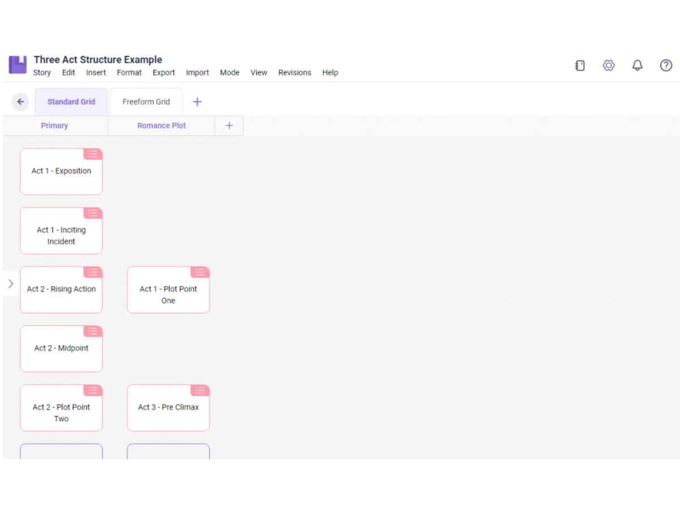Open the Insert menu
This screenshot has width=680, height=510.
(x=96, y=73)
